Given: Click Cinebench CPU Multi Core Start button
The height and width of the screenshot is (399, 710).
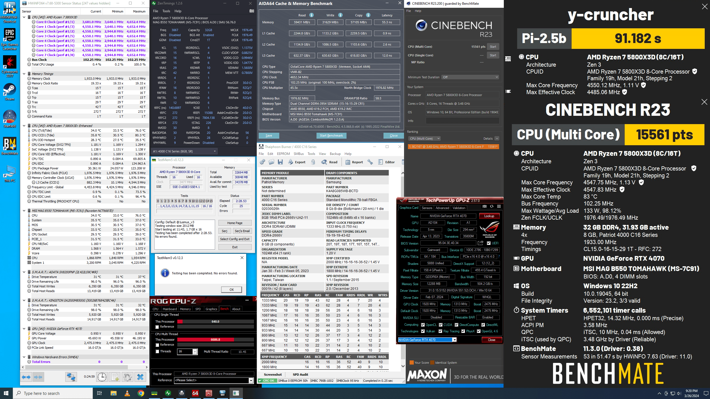Looking at the screenshot, I should [493, 47].
